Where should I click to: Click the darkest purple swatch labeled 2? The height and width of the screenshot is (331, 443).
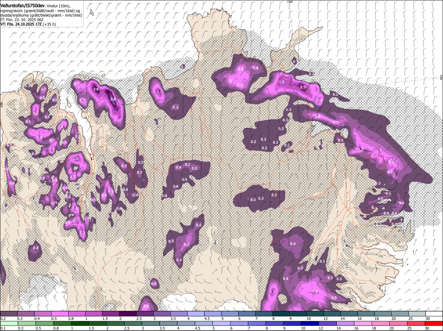[x=128, y=314]
